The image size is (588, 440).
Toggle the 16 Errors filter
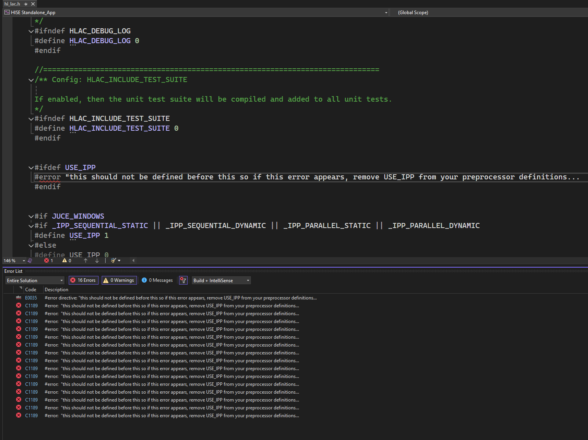[x=83, y=280]
